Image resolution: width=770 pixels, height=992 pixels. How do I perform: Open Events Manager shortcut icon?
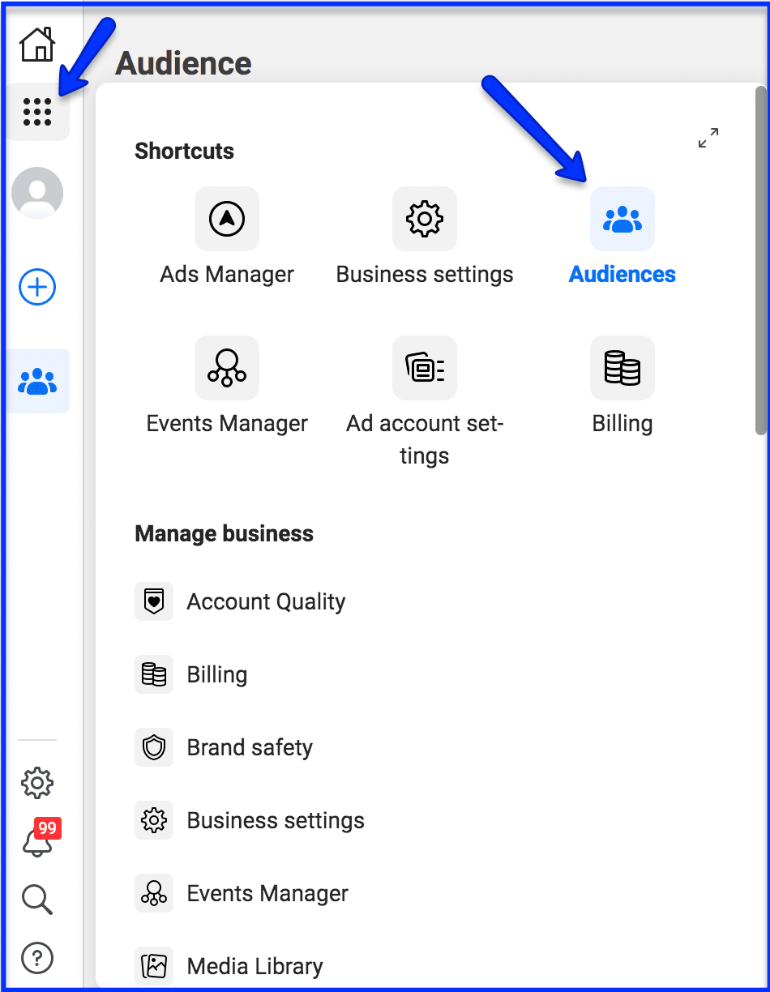[227, 368]
